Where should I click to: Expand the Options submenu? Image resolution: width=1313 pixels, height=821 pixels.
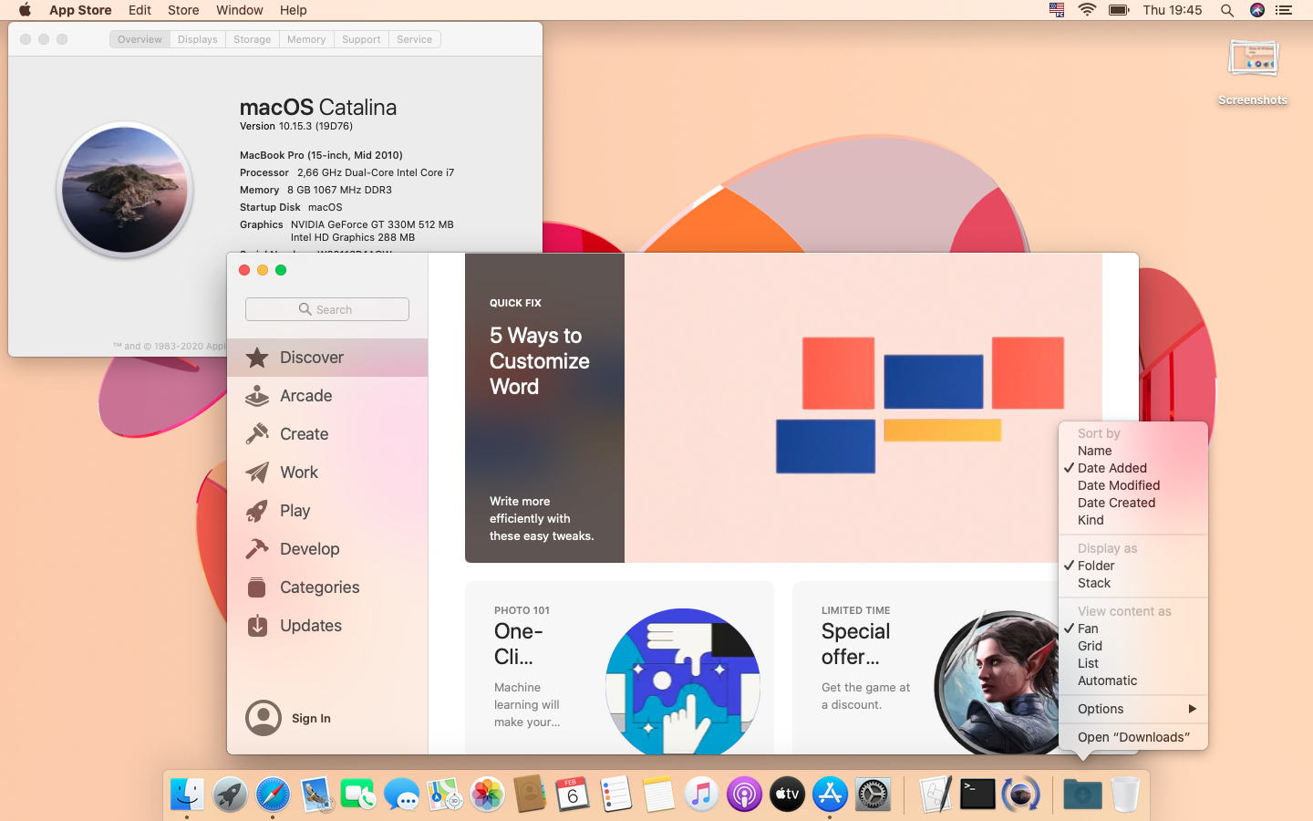point(1133,709)
